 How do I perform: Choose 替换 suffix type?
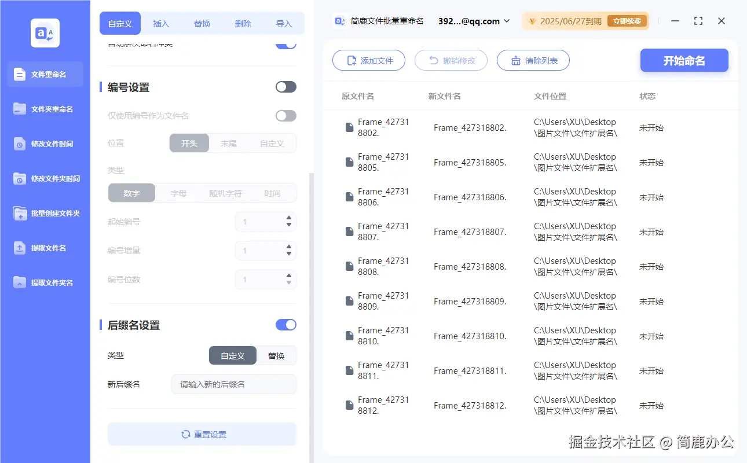(x=276, y=356)
